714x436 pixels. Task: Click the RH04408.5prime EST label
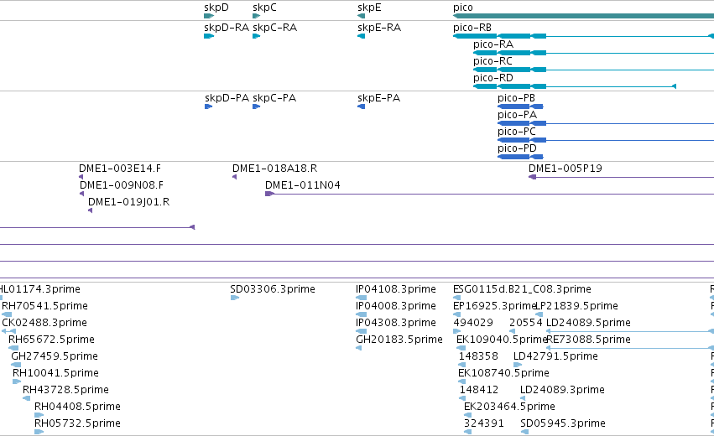pos(77,407)
